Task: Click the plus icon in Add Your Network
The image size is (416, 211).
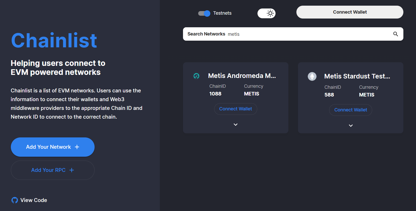Action: [77, 147]
